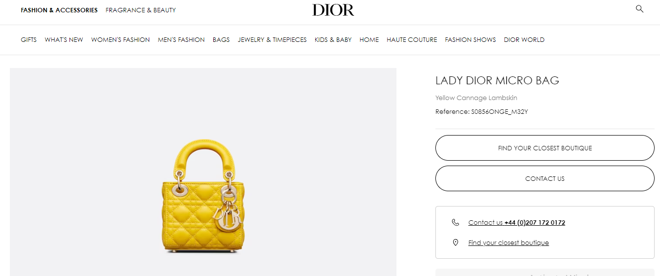The image size is (660, 276).
Task: Click the location pin icon
Action: (456, 242)
